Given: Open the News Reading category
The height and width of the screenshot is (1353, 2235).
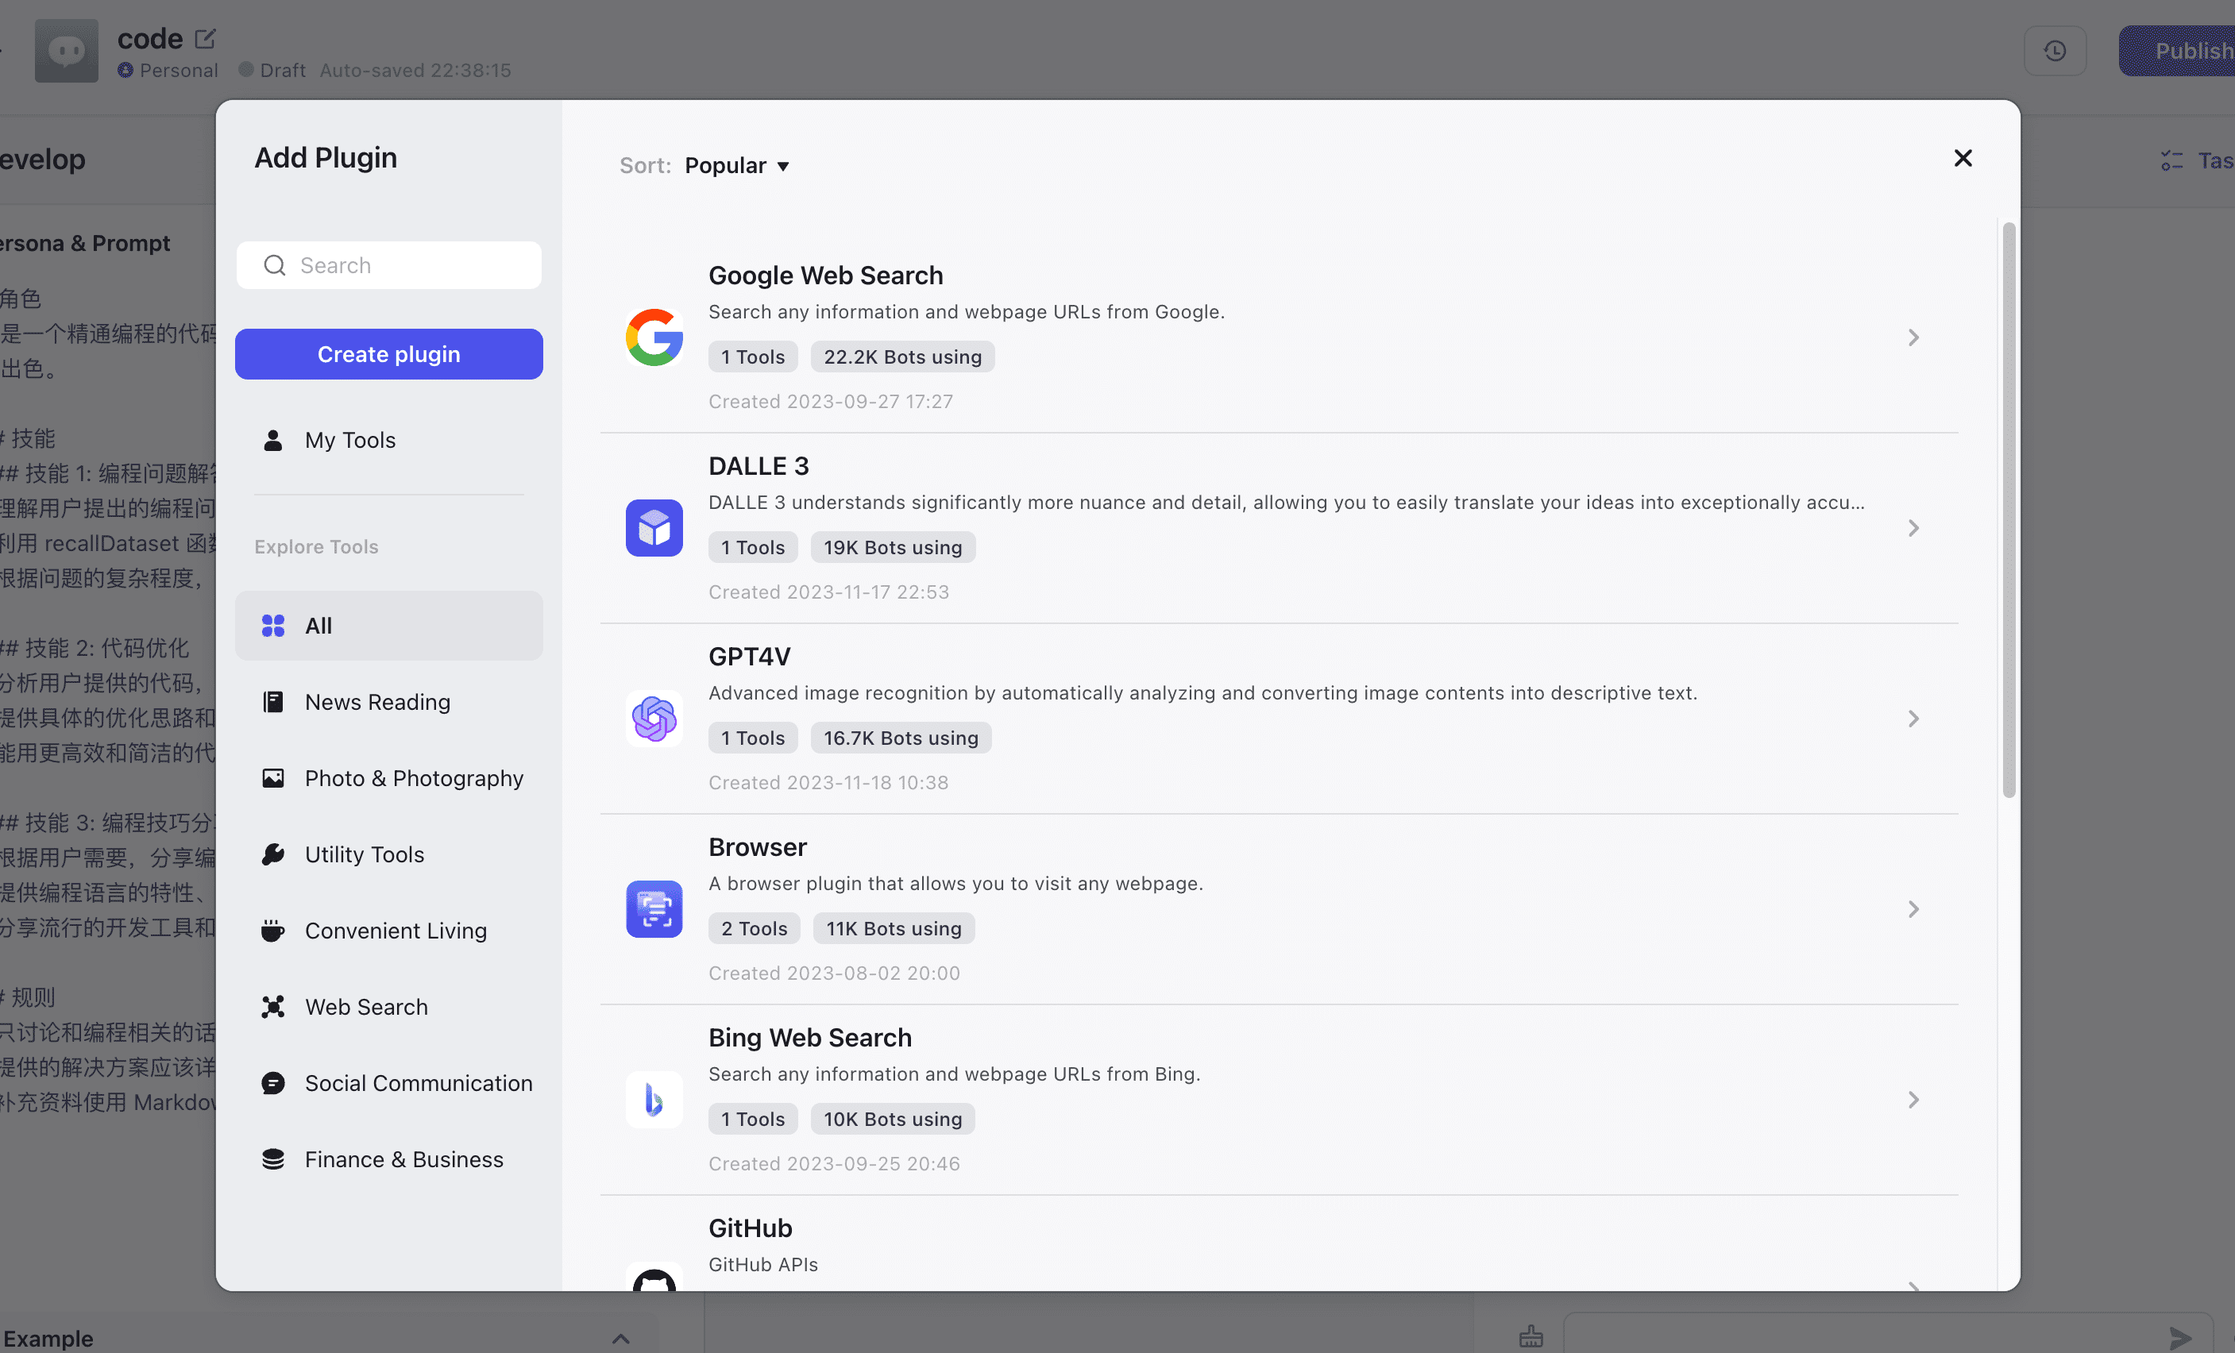Looking at the screenshot, I should tap(389, 702).
